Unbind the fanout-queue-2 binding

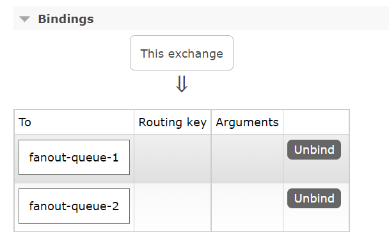coord(314,198)
